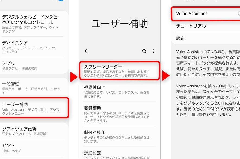
Task: Open 詳細設定 entry
Action: click(x=119, y=153)
